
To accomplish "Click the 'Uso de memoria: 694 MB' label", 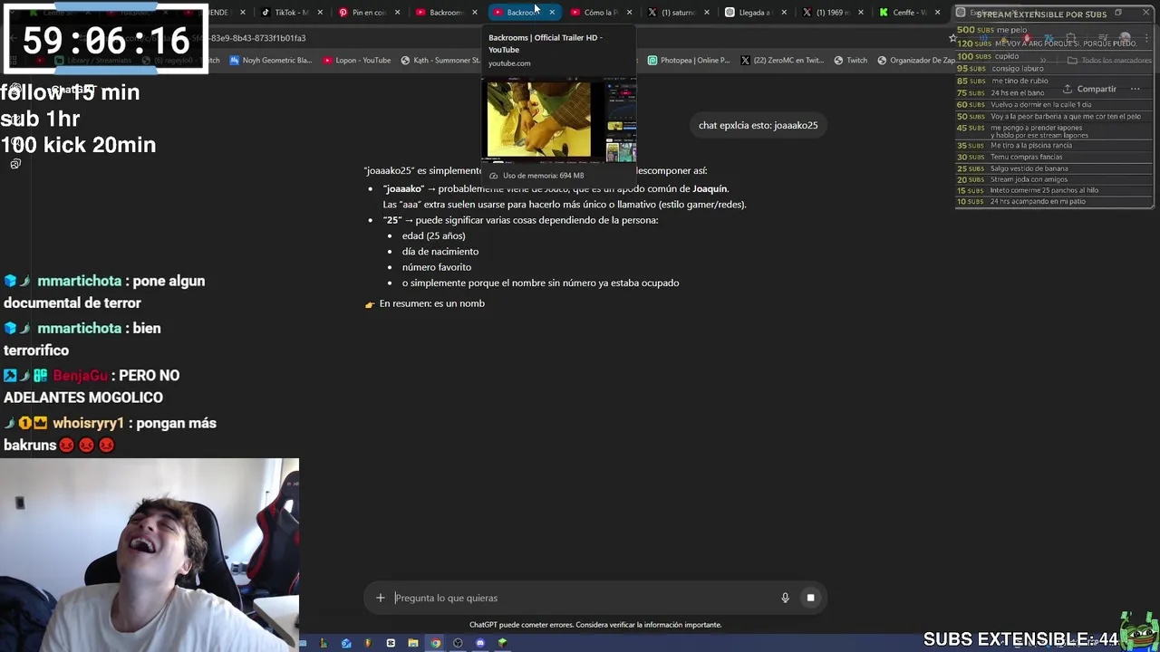I will (543, 176).
